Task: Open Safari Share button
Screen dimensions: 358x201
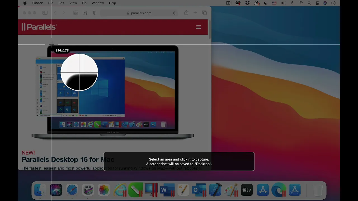Action: (186, 13)
